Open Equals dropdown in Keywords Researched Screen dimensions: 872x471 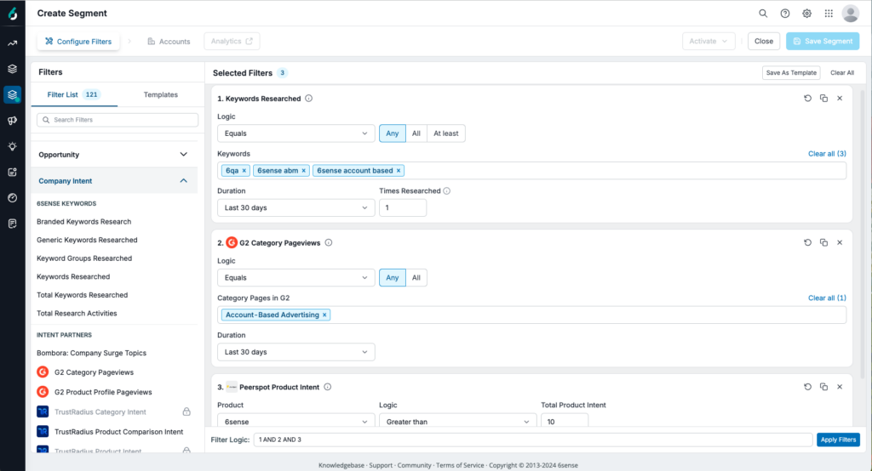coord(295,133)
